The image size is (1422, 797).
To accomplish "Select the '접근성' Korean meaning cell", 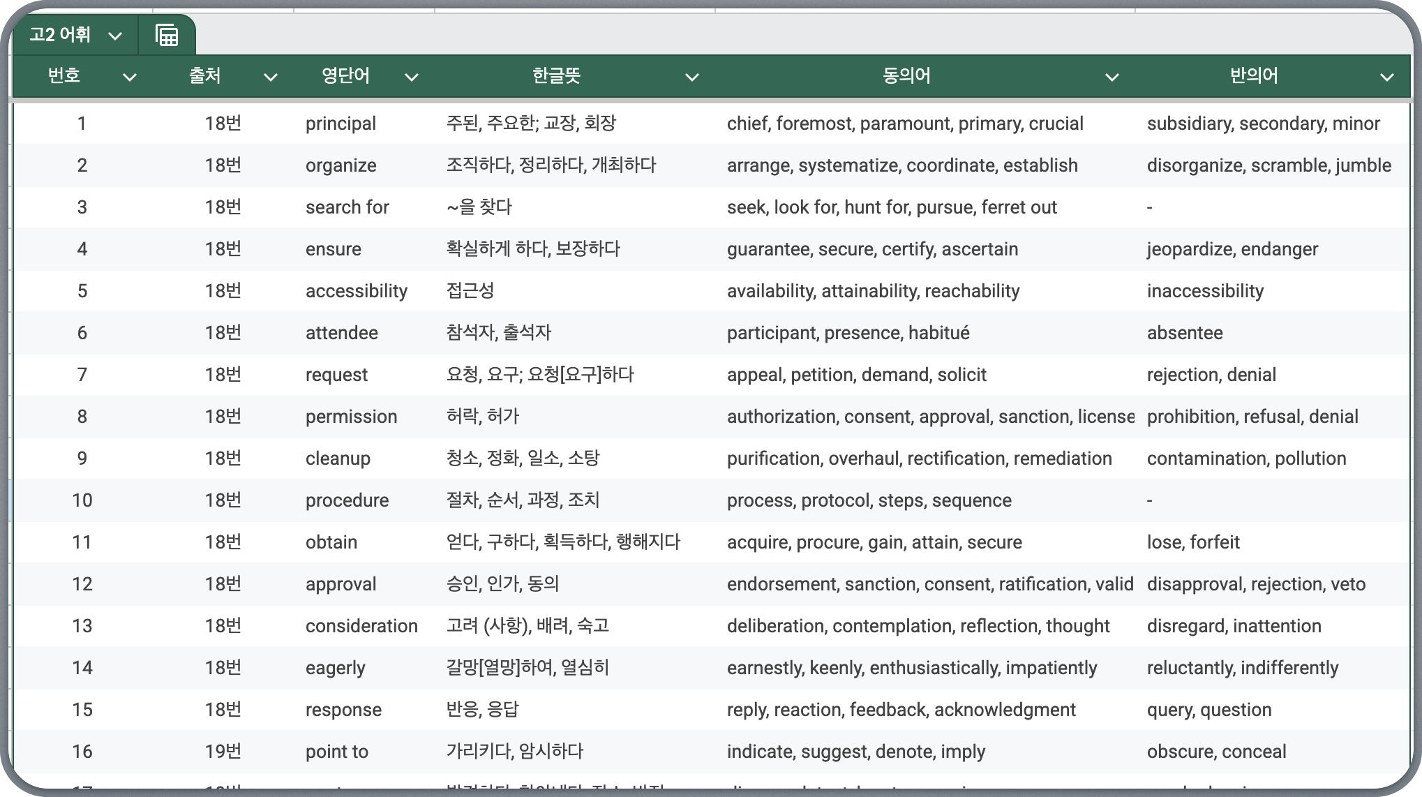I will [x=470, y=291].
